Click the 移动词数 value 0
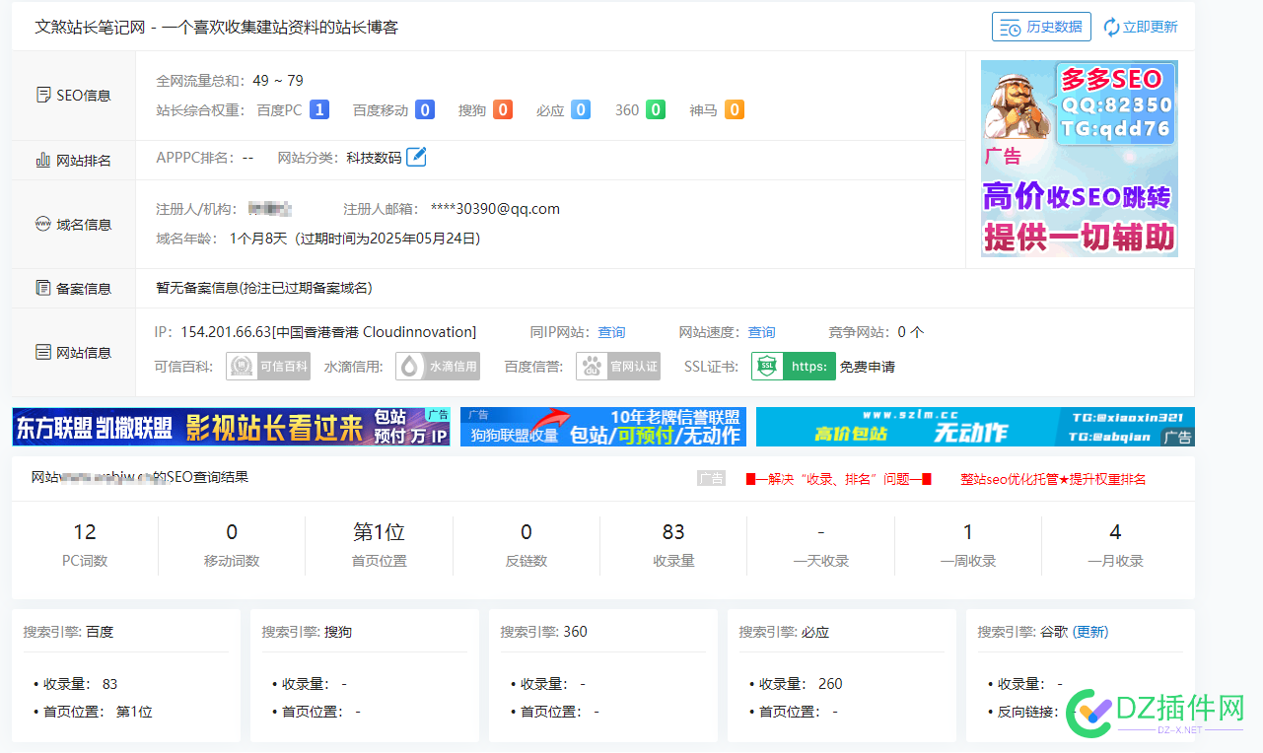 [x=232, y=532]
